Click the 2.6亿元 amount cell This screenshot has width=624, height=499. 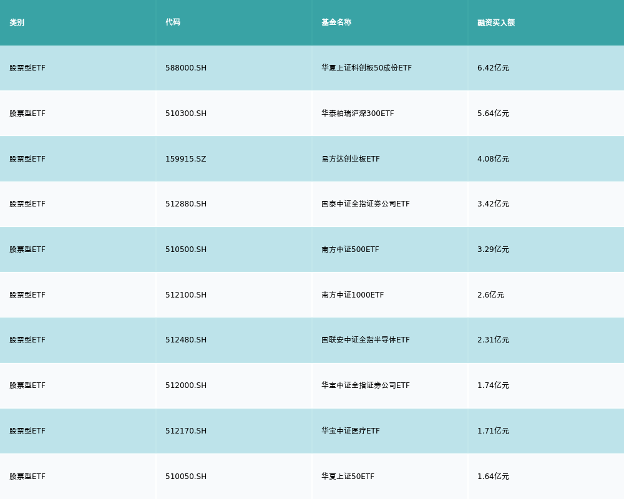click(490, 295)
